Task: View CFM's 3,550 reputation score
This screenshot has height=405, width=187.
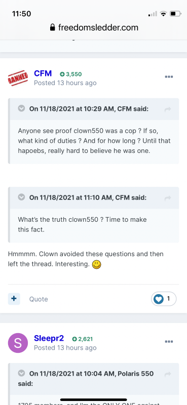Action: click(x=70, y=74)
